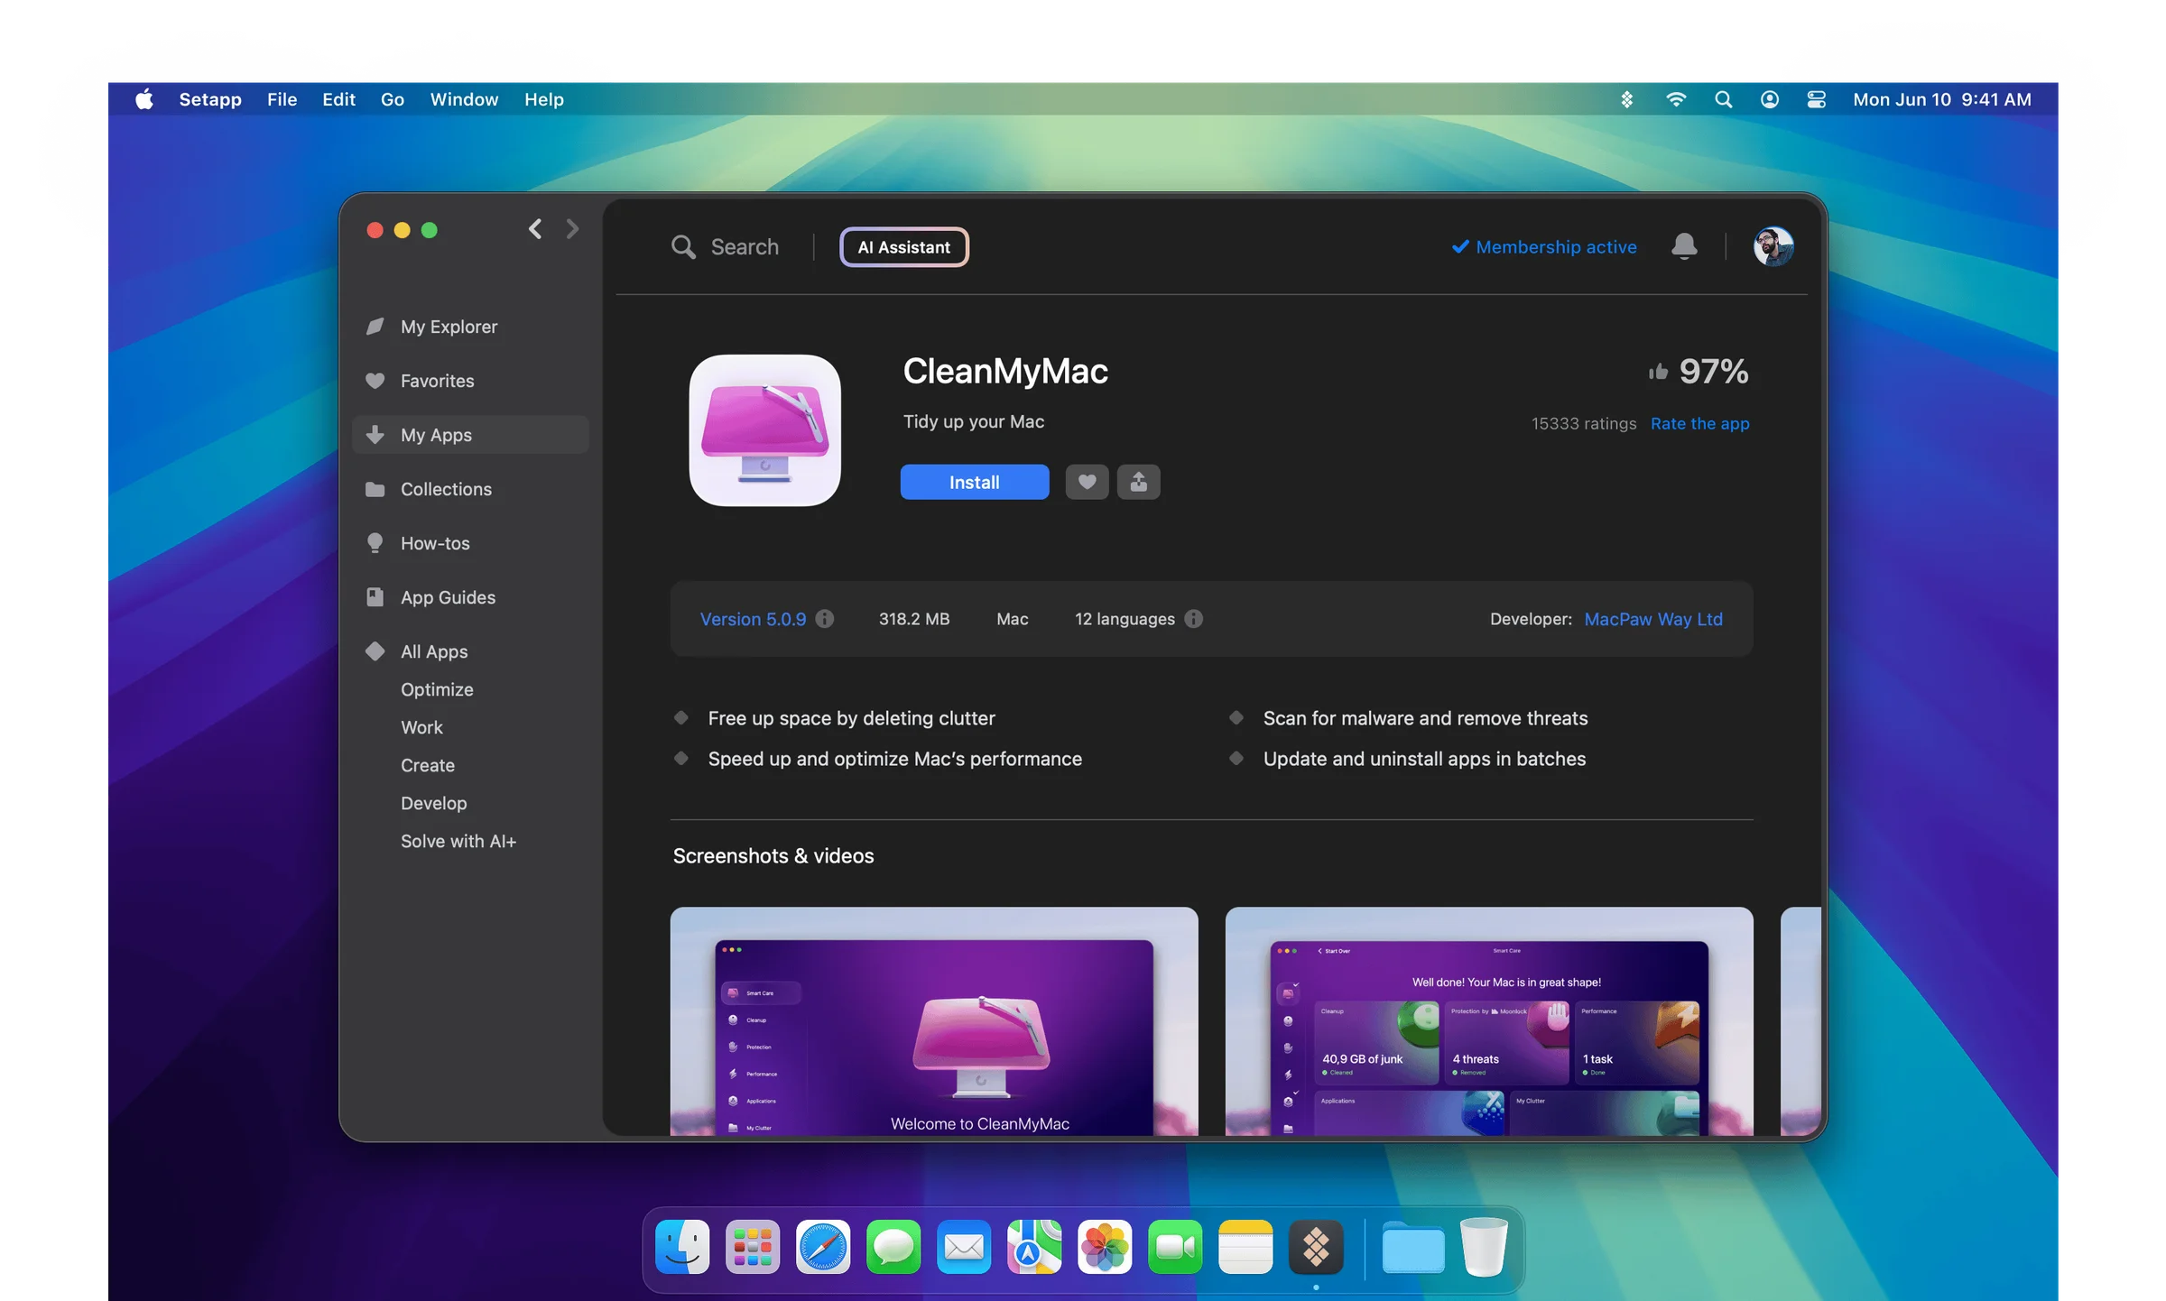Open Wi-Fi status in the menu bar

(1676, 99)
